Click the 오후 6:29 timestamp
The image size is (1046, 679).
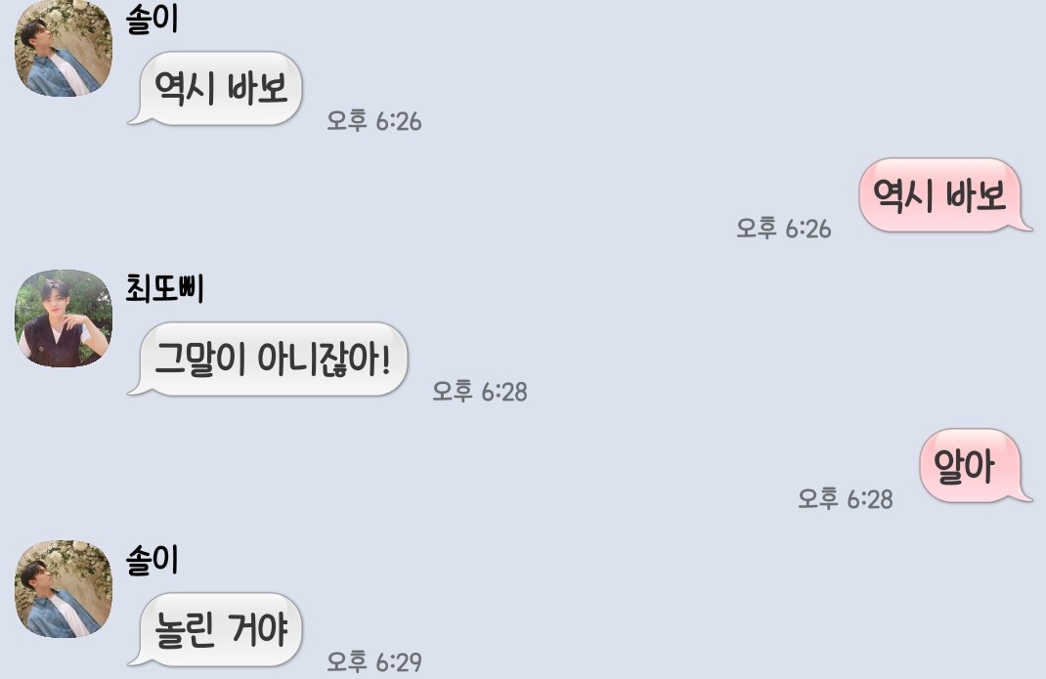click(x=374, y=661)
